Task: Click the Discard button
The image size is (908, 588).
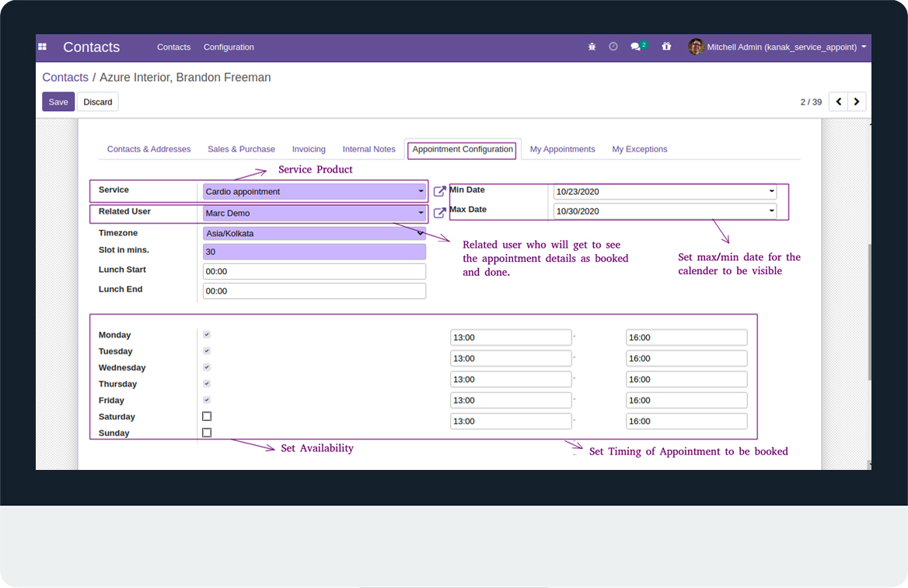Action: [x=98, y=102]
